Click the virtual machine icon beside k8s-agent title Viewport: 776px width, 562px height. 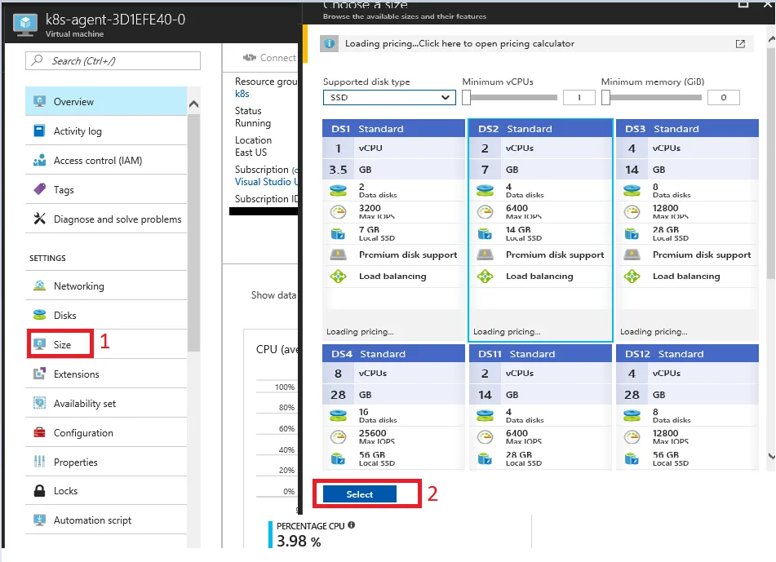point(24,24)
